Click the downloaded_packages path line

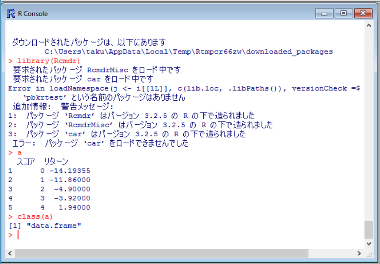click(x=189, y=52)
